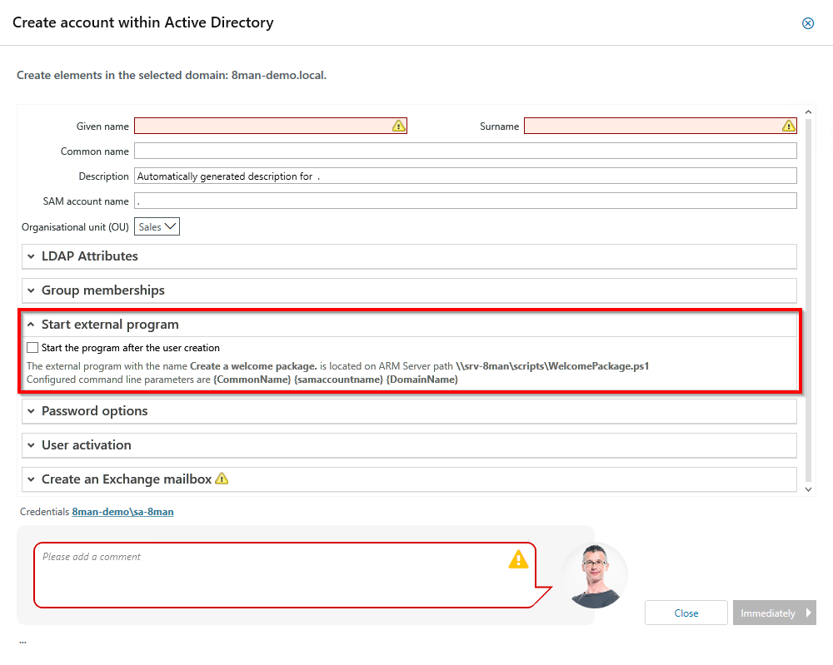
Task: Expand the Create an Exchange mailbox section
Action: point(126,479)
